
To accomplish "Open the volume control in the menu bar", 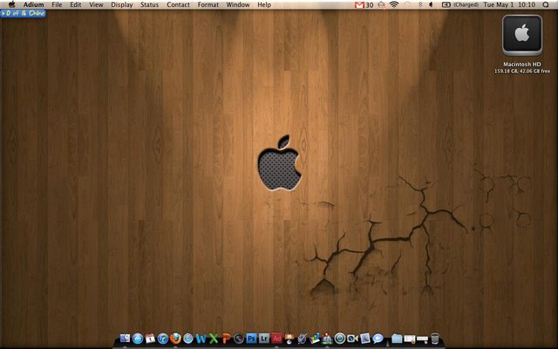I will point(431,4).
